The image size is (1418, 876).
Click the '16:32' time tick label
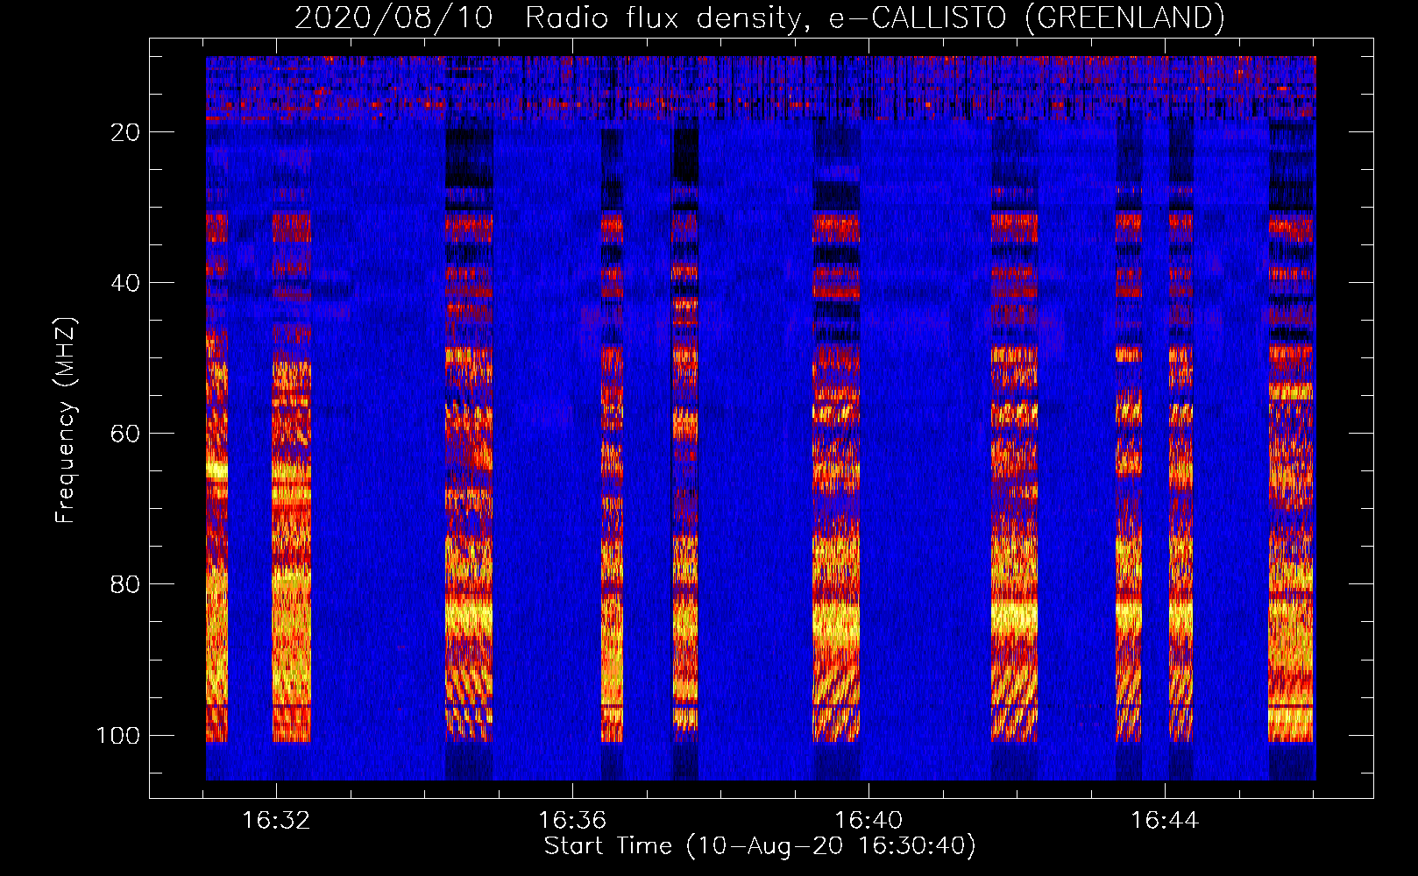pyautogui.click(x=276, y=821)
